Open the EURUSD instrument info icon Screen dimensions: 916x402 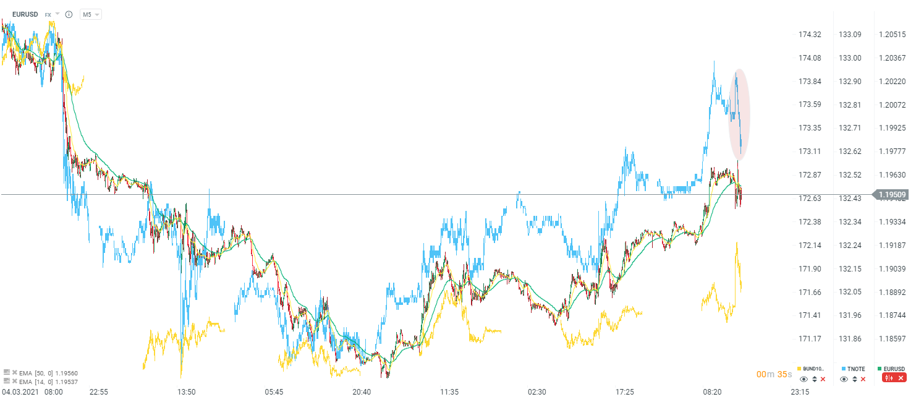tap(69, 14)
